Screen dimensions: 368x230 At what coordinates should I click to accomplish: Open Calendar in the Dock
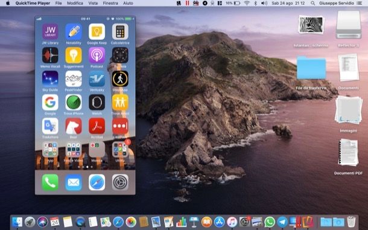click(x=55, y=222)
